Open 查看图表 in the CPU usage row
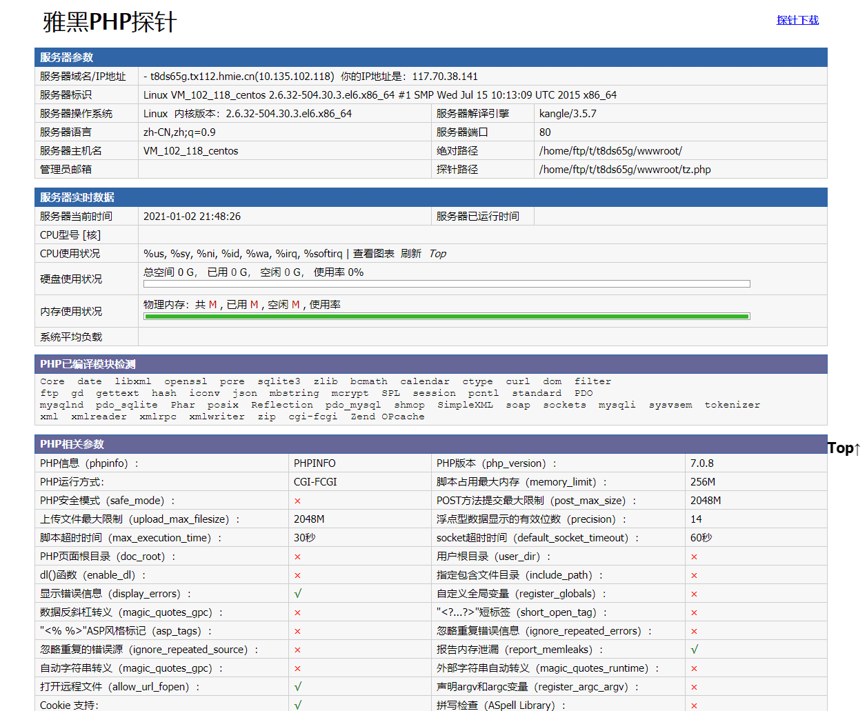Screen dimensions: 867x711 pyautogui.click(x=373, y=254)
